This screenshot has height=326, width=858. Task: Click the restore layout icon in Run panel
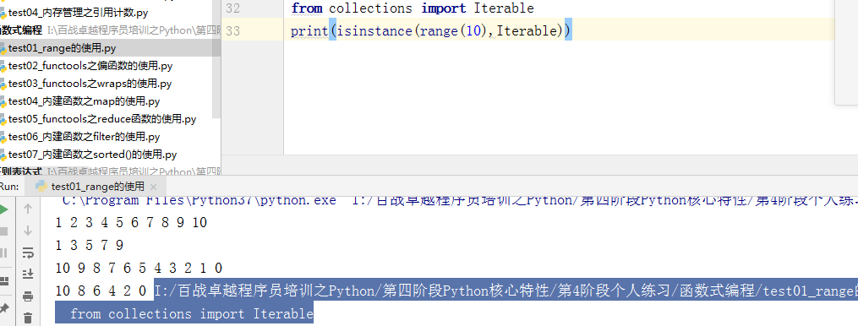point(4,281)
